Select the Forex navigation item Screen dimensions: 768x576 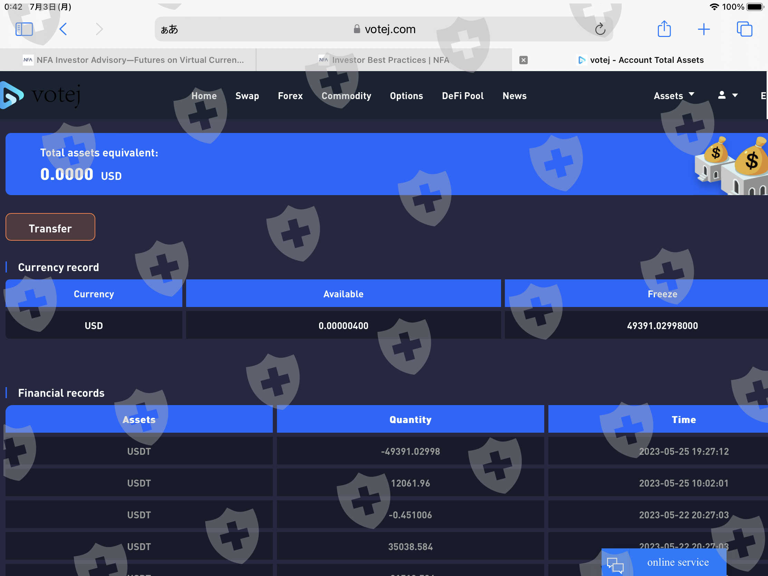pos(290,96)
